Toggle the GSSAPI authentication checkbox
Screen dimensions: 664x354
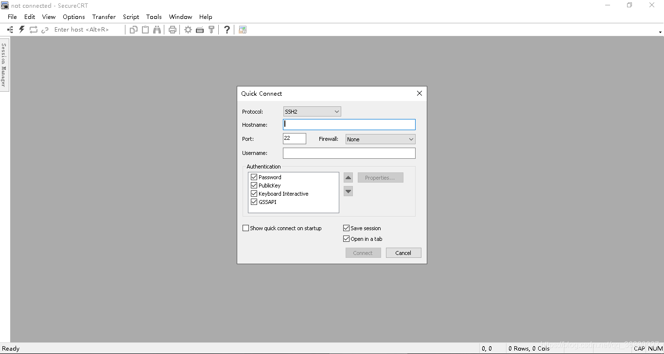point(254,202)
